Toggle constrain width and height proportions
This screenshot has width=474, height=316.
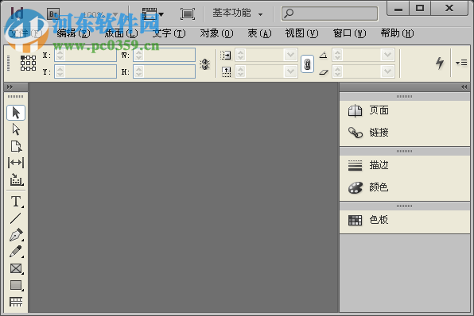[204, 64]
